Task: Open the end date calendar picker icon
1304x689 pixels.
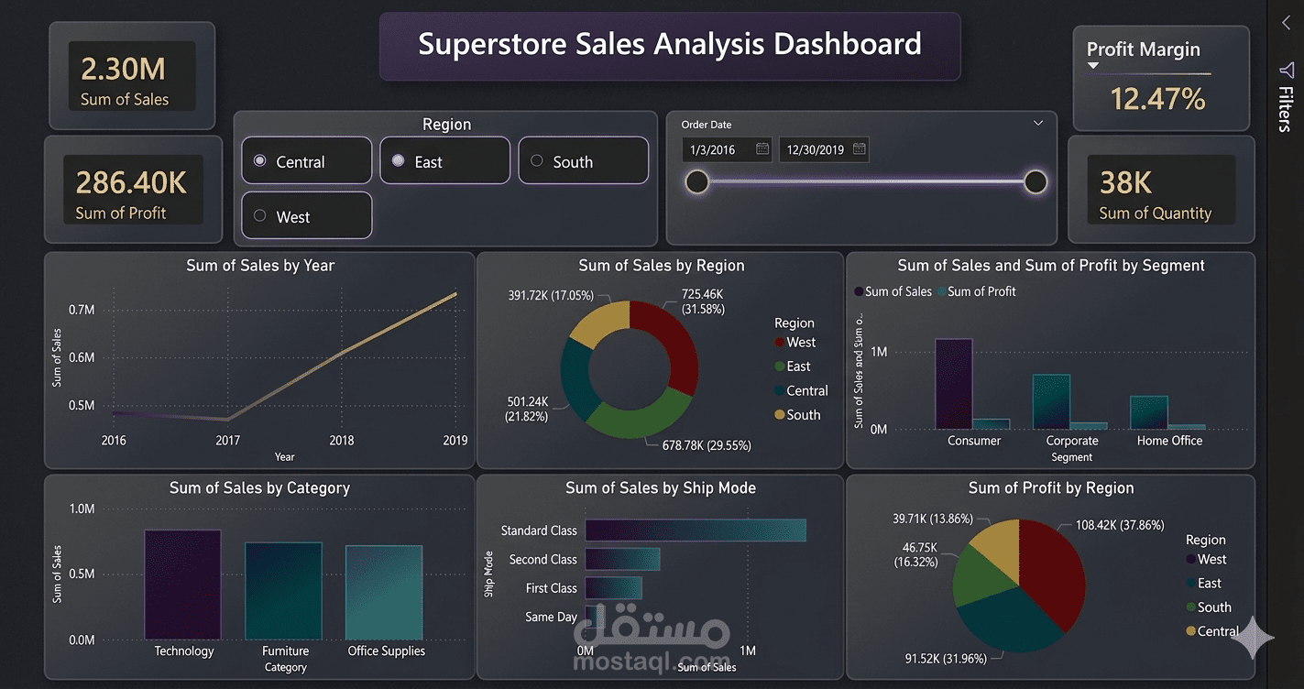Action: [859, 149]
